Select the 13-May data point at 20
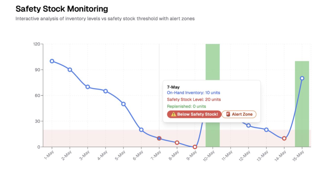The image size is (329, 174). coord(266,130)
